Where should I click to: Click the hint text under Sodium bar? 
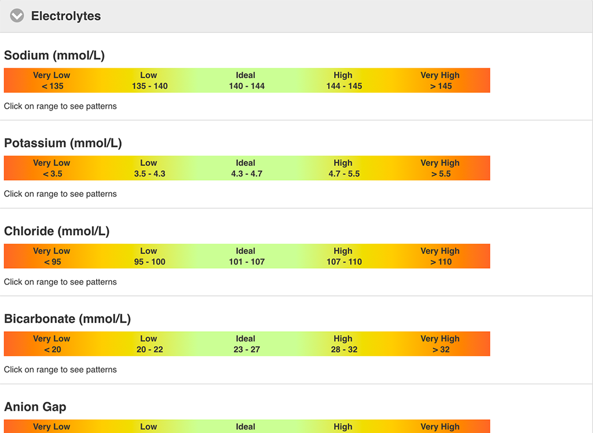pyautogui.click(x=60, y=107)
